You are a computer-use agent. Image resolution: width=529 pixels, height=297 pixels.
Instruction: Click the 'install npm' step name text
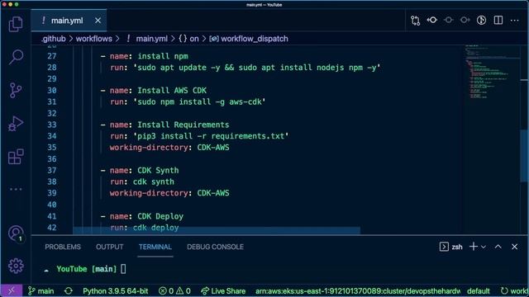163,56
